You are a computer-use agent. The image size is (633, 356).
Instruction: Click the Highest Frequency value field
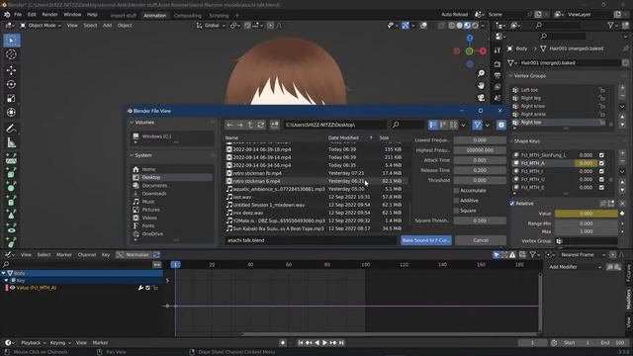480,150
